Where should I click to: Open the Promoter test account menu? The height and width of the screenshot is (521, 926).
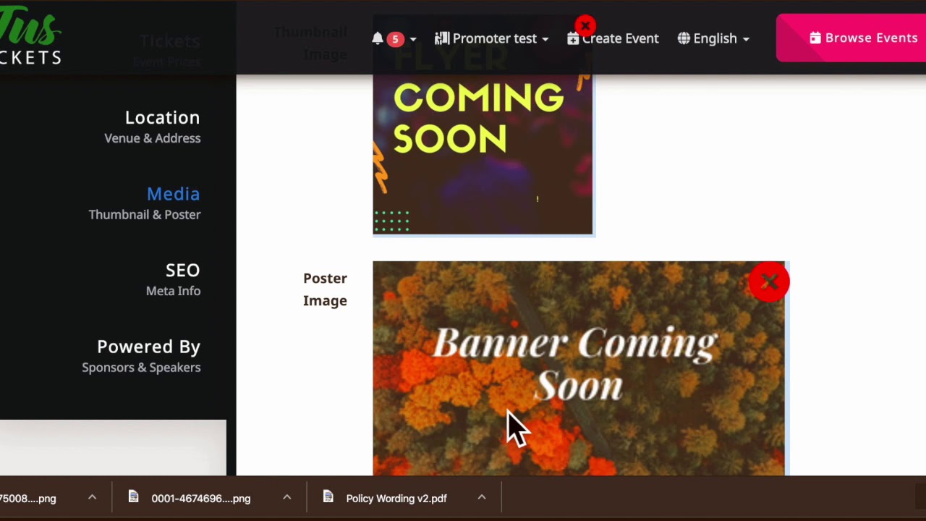491,38
